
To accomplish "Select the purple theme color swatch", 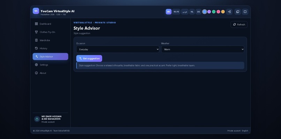I will (209, 12).
